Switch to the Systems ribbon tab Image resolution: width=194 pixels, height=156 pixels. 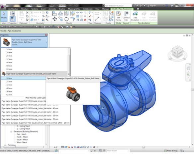point(34,9)
